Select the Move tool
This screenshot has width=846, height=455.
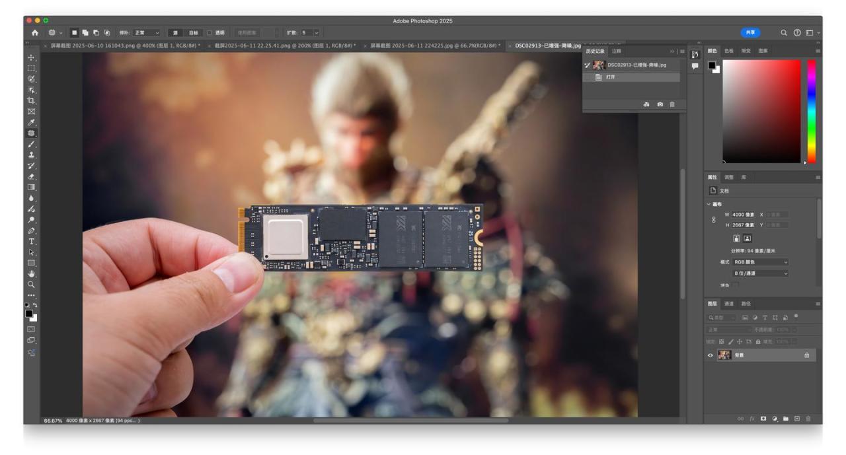[x=31, y=57]
